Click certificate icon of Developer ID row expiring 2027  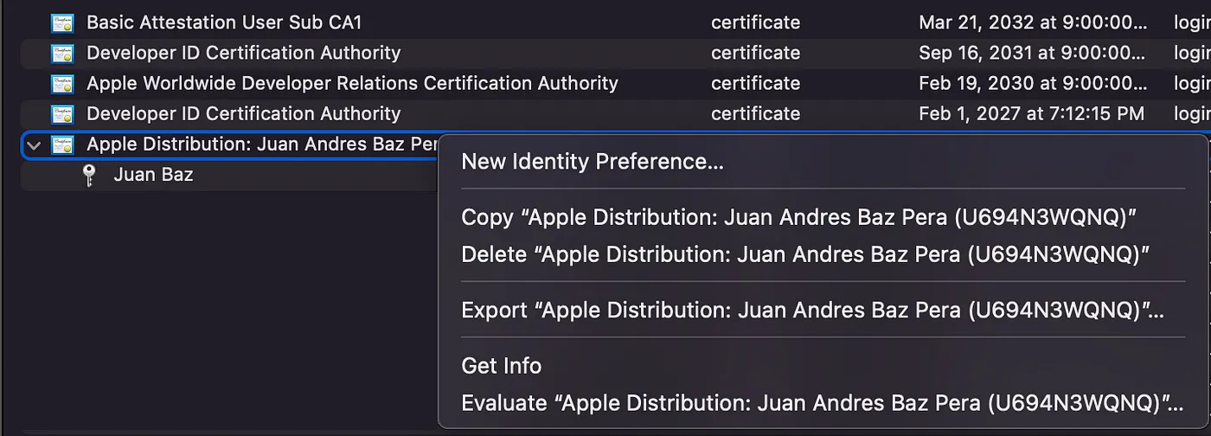coord(62,113)
